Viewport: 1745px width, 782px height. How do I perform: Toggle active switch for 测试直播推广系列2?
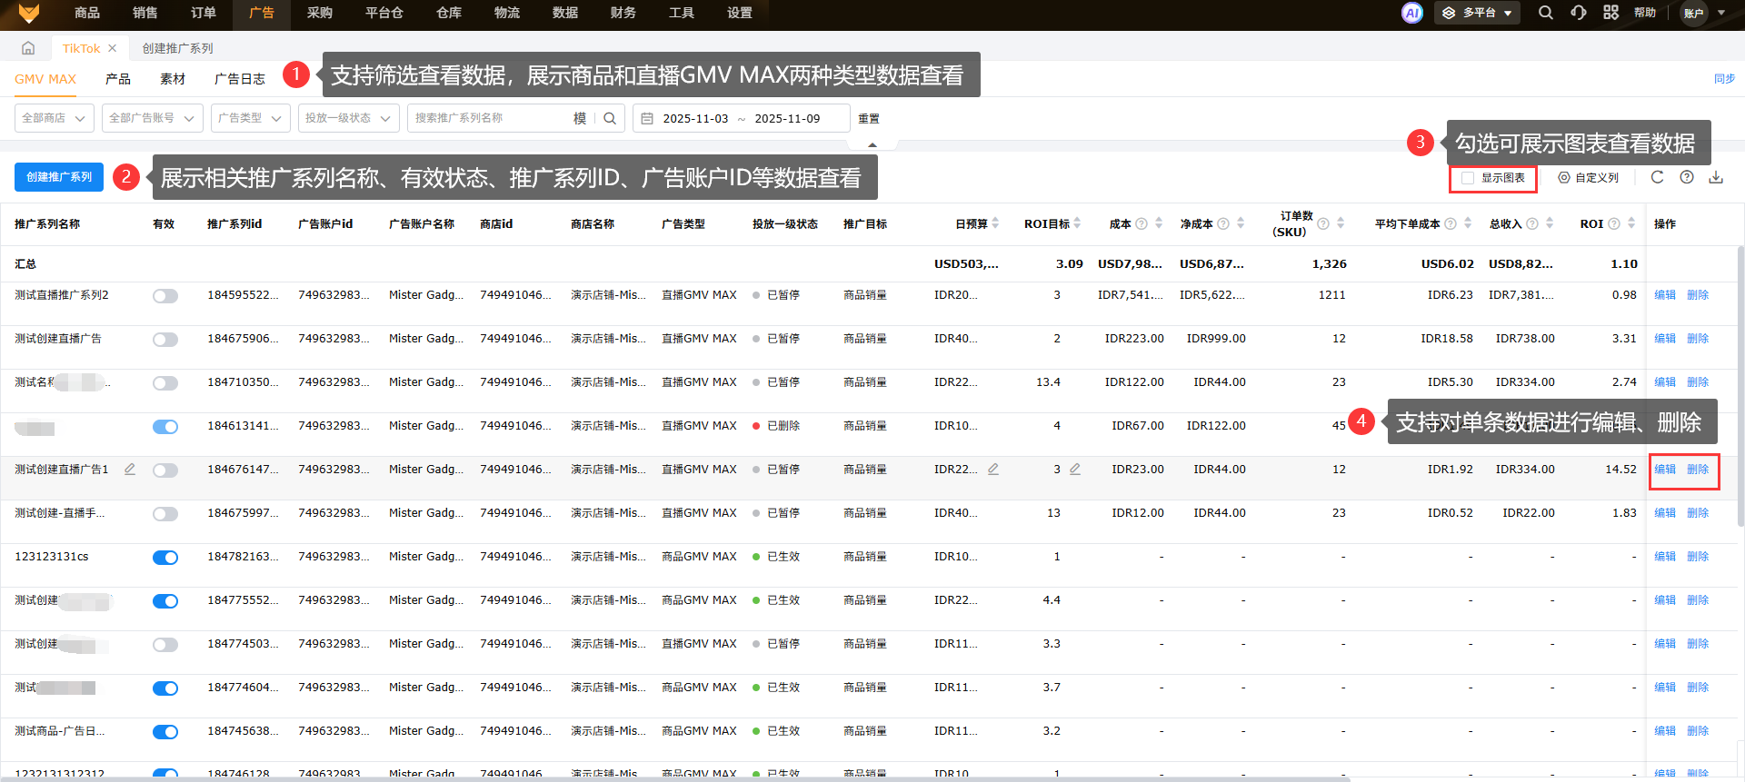165,296
